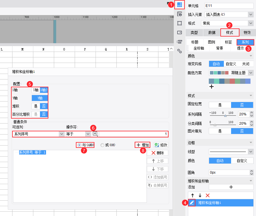Click the value type selector icon before the value 1

coord(96,134)
